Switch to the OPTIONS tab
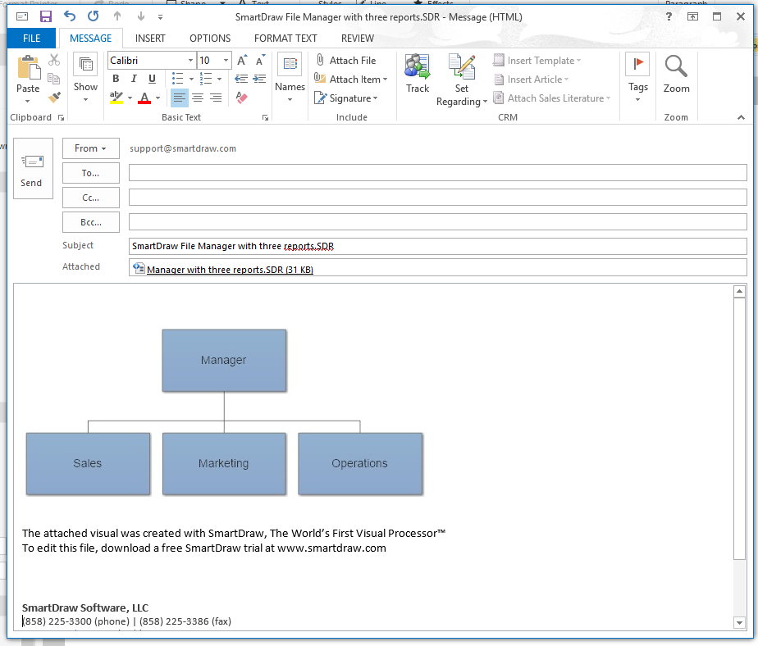Viewport: 758px width, 646px height. tap(210, 39)
